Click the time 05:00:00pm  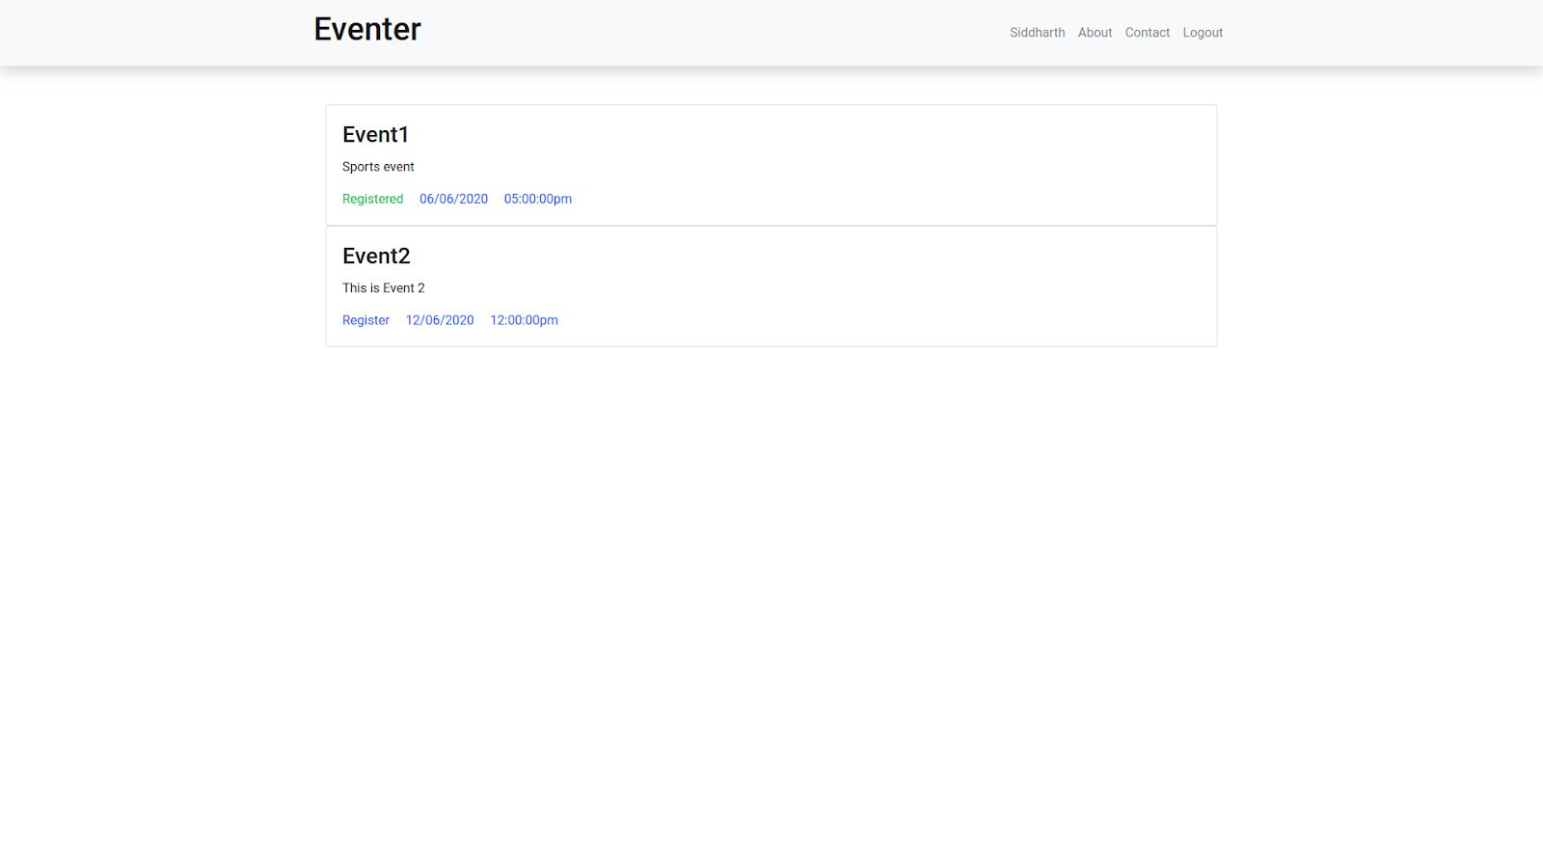pyautogui.click(x=538, y=199)
